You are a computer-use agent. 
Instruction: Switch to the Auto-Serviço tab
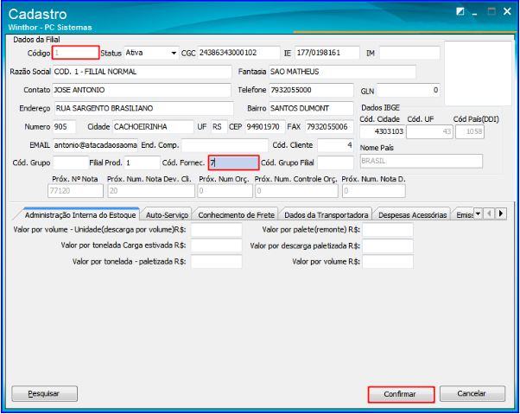166,214
